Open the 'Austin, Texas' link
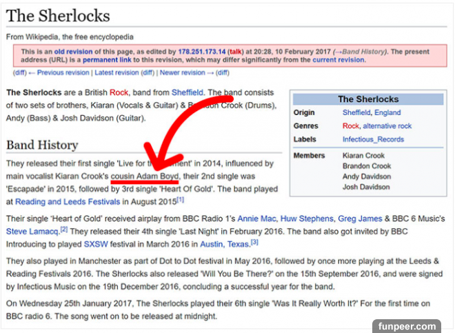The width and height of the screenshot is (455, 333). point(225,244)
